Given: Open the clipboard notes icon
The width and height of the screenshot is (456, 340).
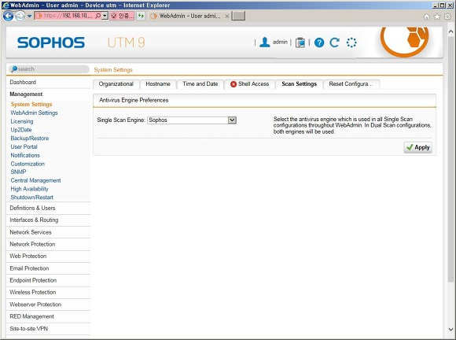Looking at the screenshot, I should pyautogui.click(x=300, y=42).
